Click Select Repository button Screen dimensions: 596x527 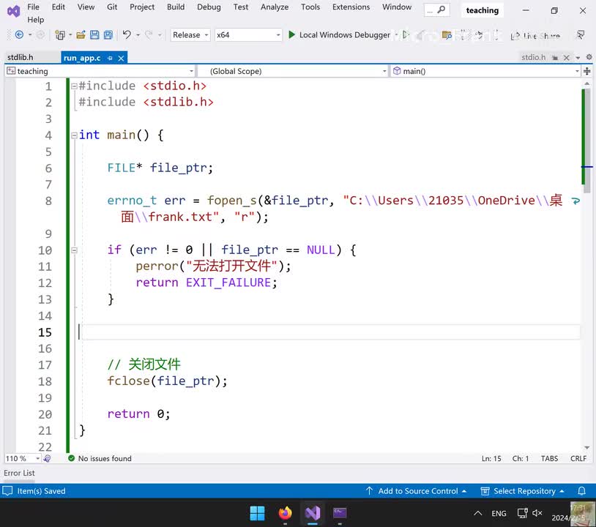click(523, 491)
